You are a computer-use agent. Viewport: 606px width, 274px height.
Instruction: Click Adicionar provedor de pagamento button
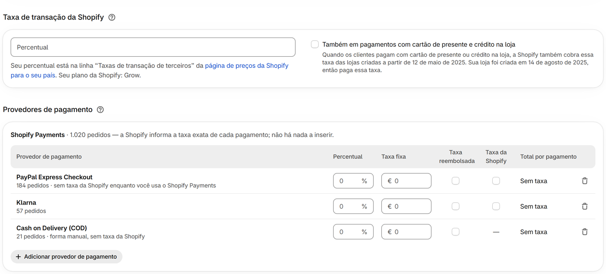coord(67,257)
